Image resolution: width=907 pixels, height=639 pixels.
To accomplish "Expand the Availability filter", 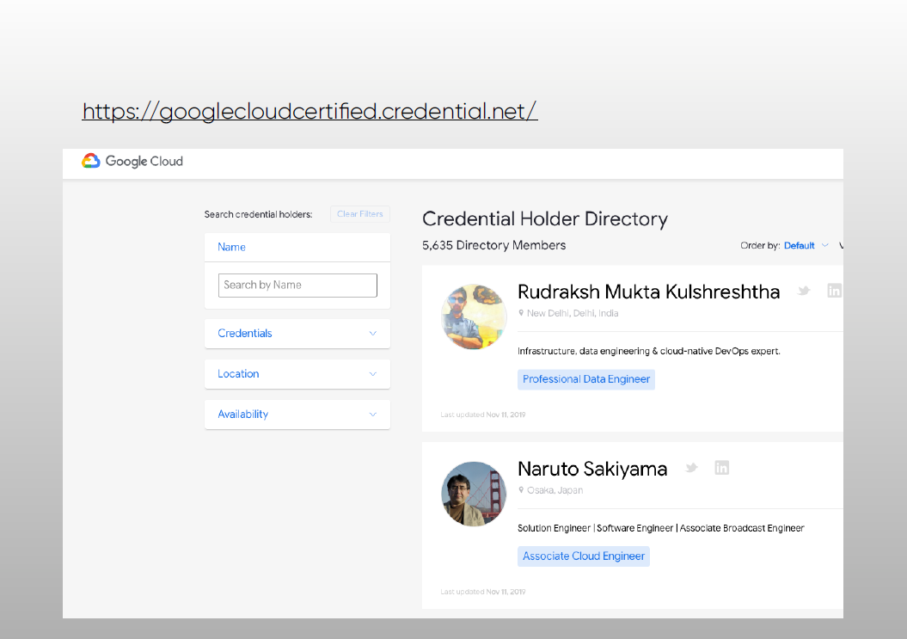I will tap(297, 415).
